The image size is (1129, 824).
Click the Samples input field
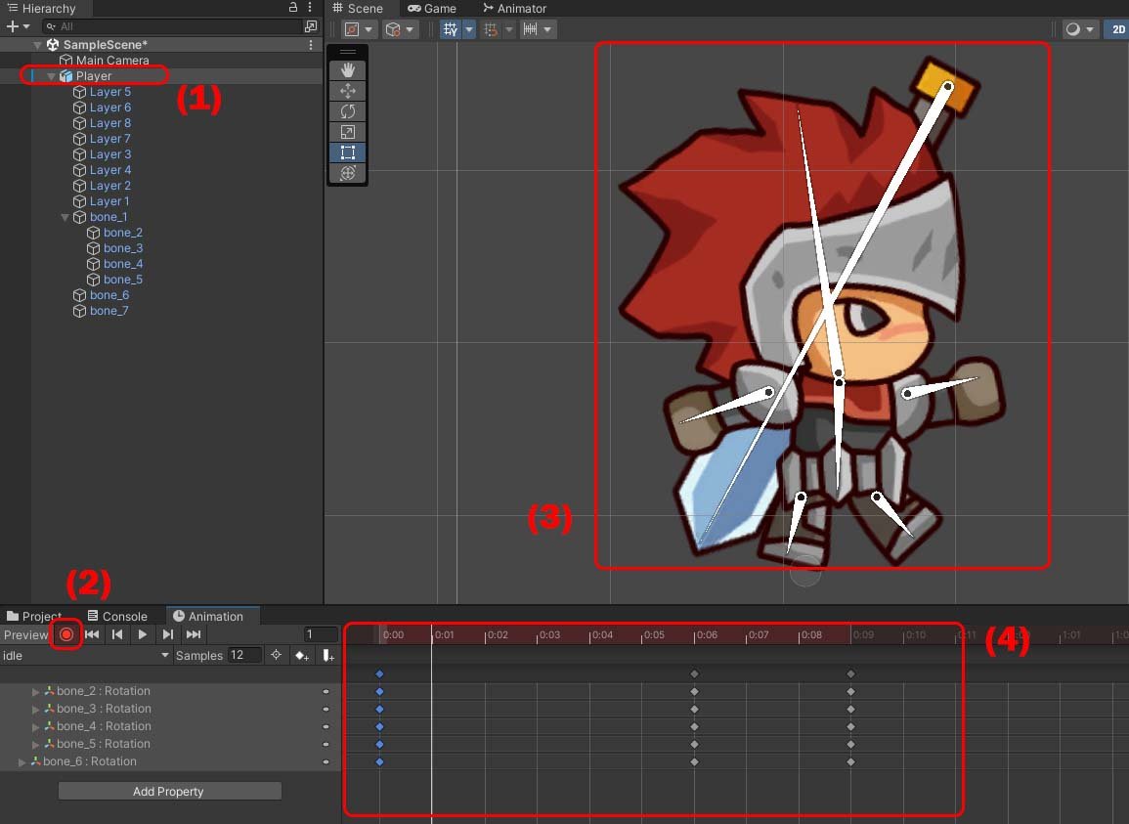tap(244, 656)
